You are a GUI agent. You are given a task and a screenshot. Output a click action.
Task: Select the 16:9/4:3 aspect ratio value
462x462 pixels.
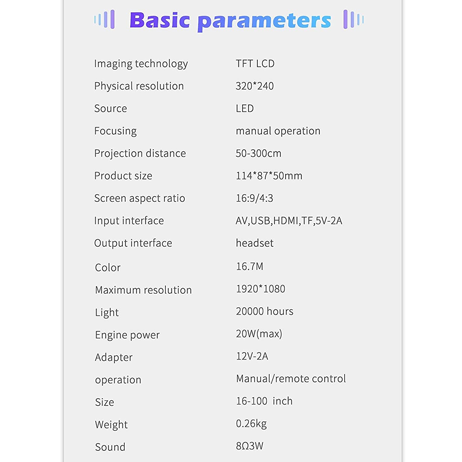(x=254, y=198)
